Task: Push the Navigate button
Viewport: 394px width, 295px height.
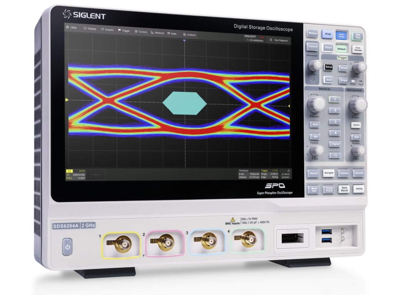Action: tap(329, 173)
